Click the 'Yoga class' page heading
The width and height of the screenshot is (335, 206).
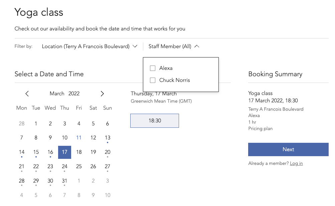tap(39, 12)
